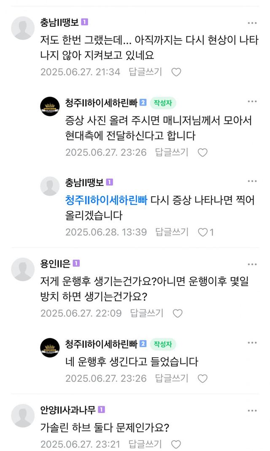Reply to 용인II은's question via 답글쓰기
Image resolution: width=270 pixels, height=451 pixels.
(146, 313)
